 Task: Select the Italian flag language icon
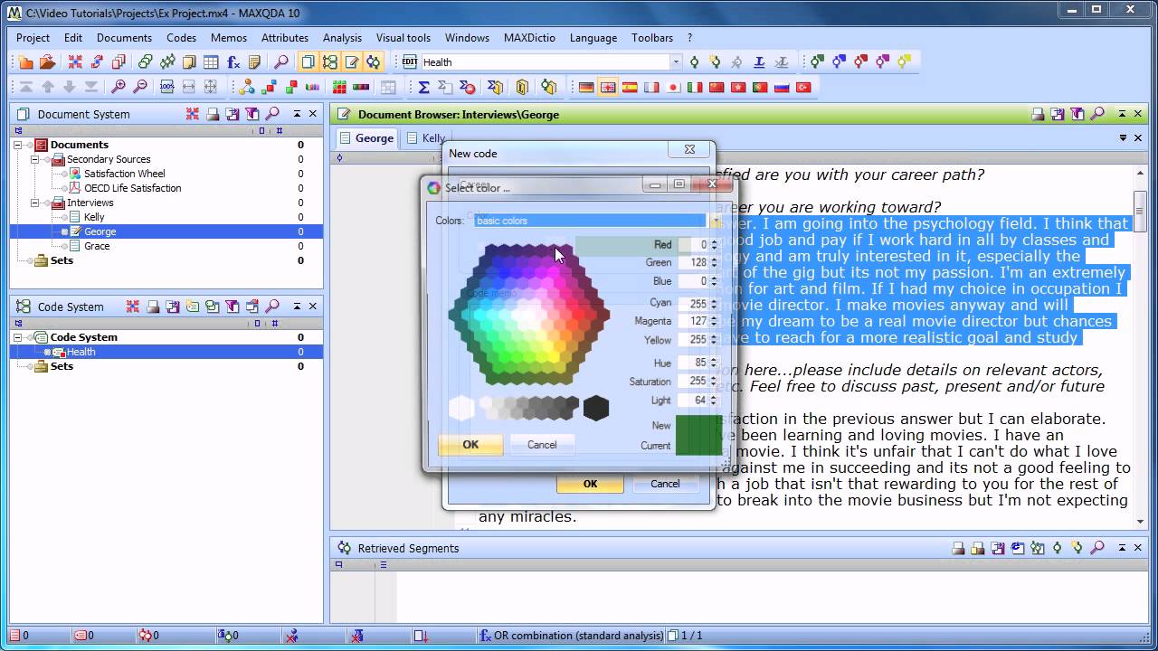pos(695,88)
